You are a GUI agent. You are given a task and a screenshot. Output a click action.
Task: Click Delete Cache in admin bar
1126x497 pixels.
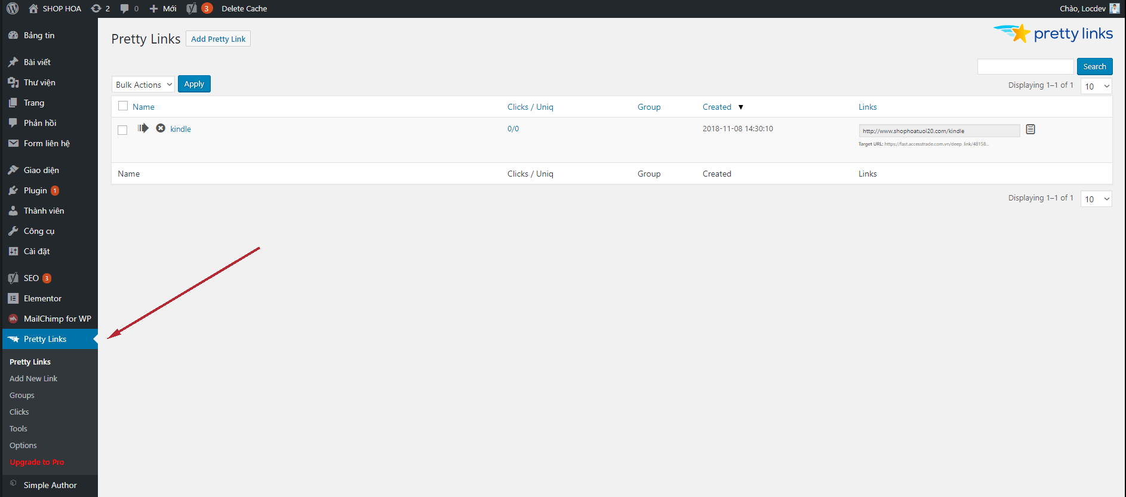click(244, 8)
